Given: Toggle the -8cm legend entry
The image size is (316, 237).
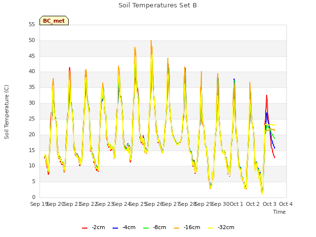Looking at the screenshot, I should pos(155,228).
